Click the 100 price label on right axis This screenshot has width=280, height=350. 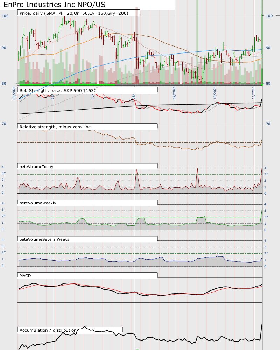tap(269, 16)
